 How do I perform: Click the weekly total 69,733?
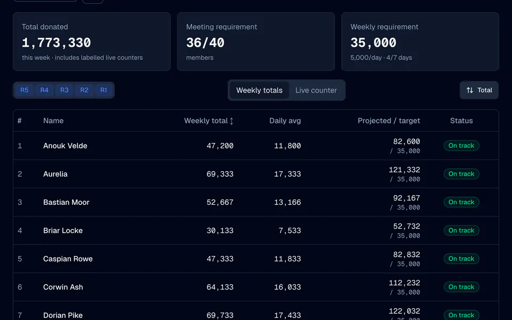(220, 315)
